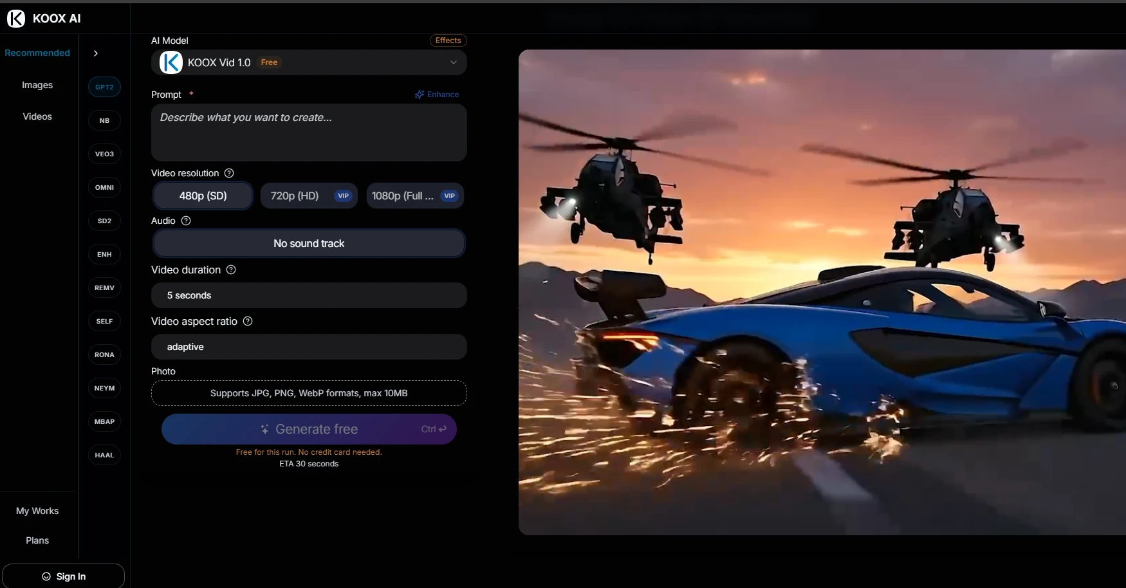This screenshot has height=588, width=1126.
Task: Select the VEO3 sidebar icon
Action: coord(104,154)
